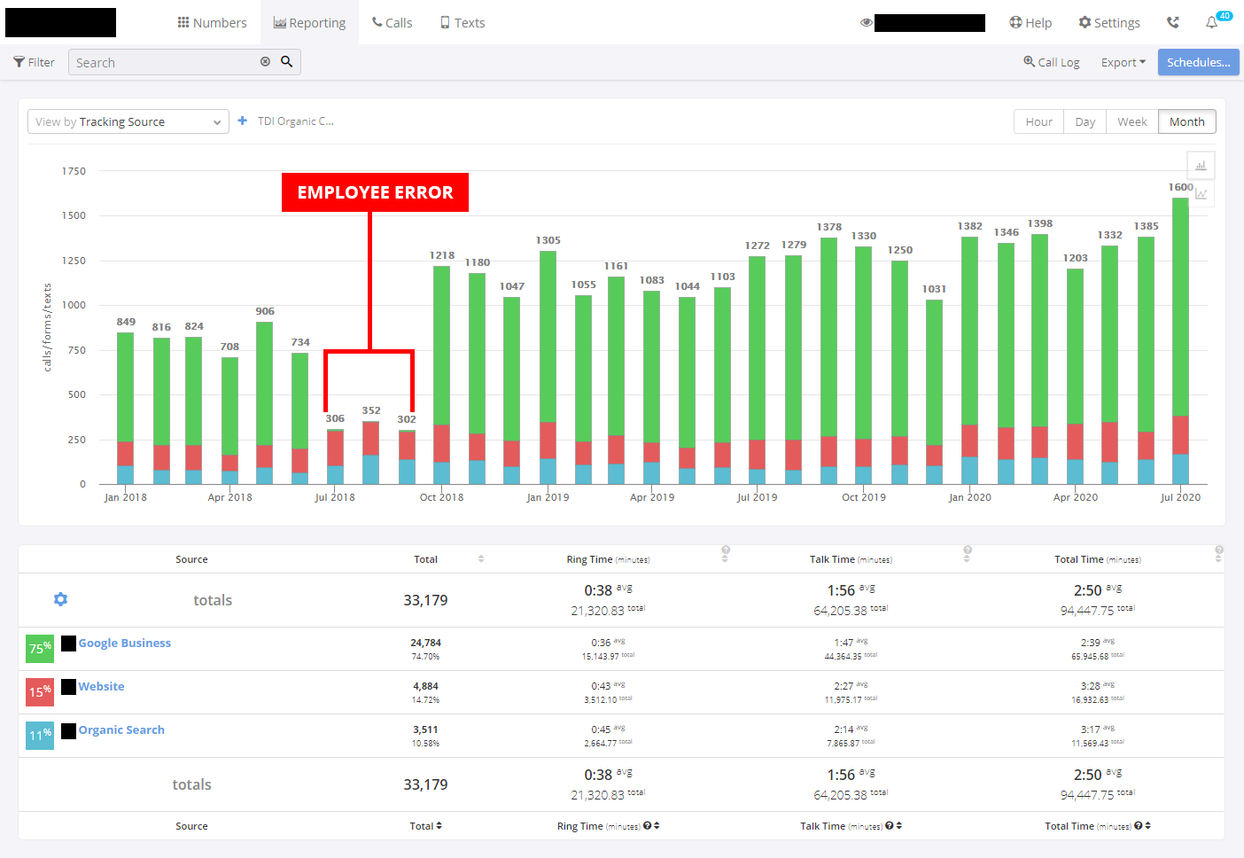Click the phone call icon in top bar

pos(1173,23)
